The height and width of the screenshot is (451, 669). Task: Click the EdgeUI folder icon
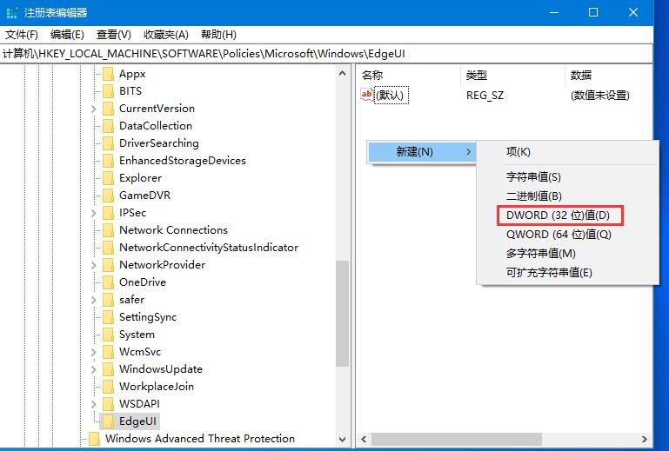point(108,421)
